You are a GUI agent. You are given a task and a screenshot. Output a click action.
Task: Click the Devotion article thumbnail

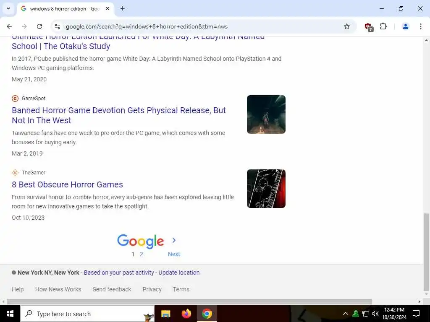(x=266, y=114)
